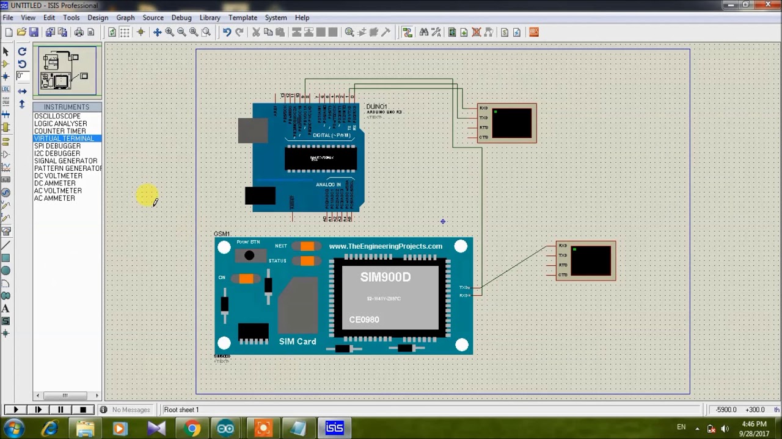Viewport: 782px width, 439px height.
Task: Stop the simulation
Action: tap(83, 410)
